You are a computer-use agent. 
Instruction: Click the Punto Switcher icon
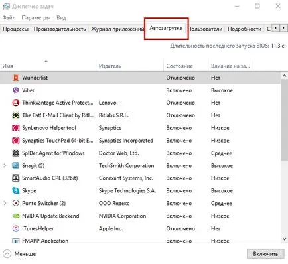tap(15, 203)
